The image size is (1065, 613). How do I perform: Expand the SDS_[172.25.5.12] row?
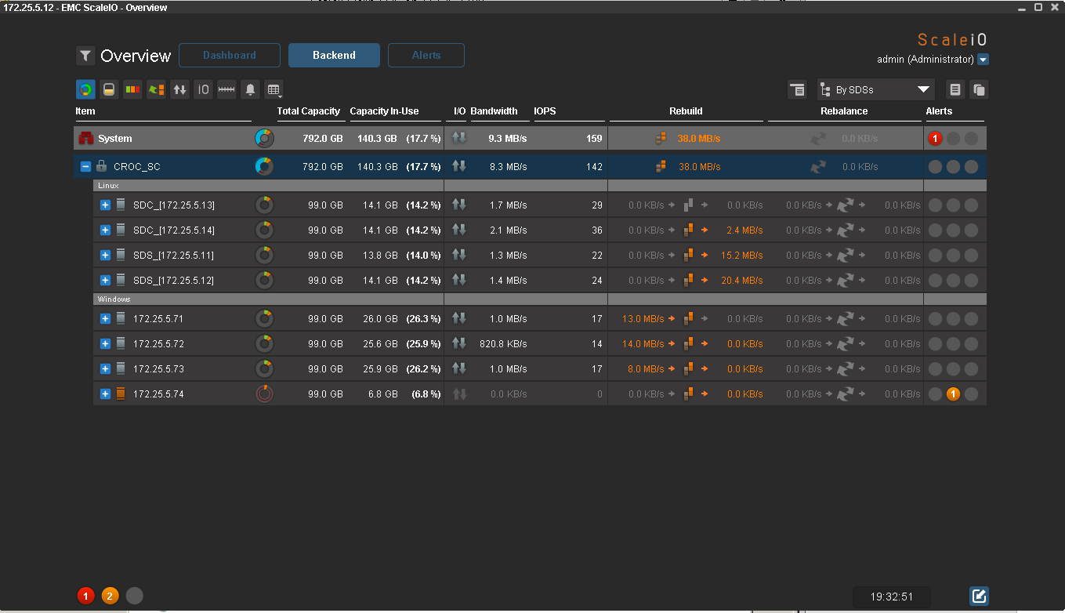click(x=105, y=281)
